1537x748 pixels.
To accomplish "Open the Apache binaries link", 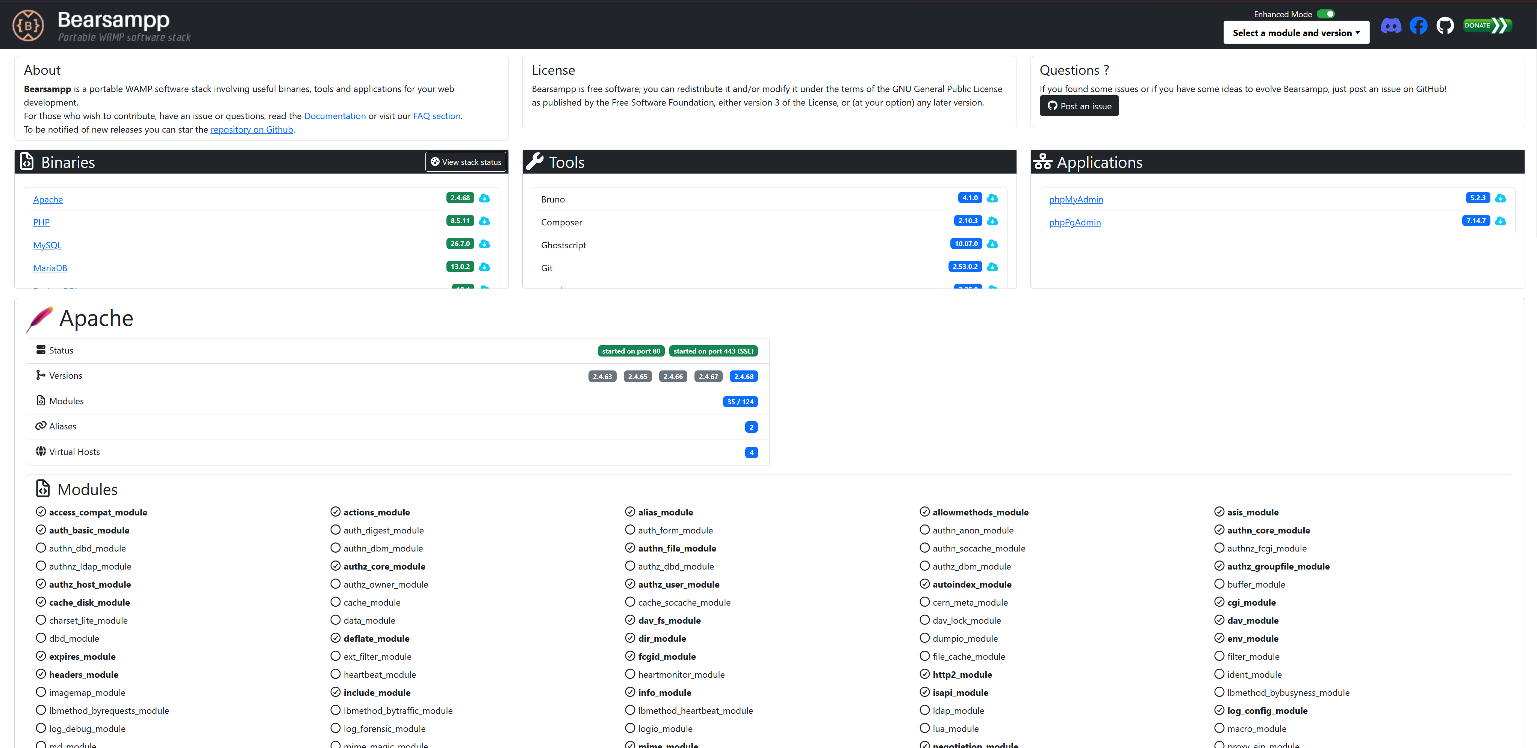I will coord(48,199).
